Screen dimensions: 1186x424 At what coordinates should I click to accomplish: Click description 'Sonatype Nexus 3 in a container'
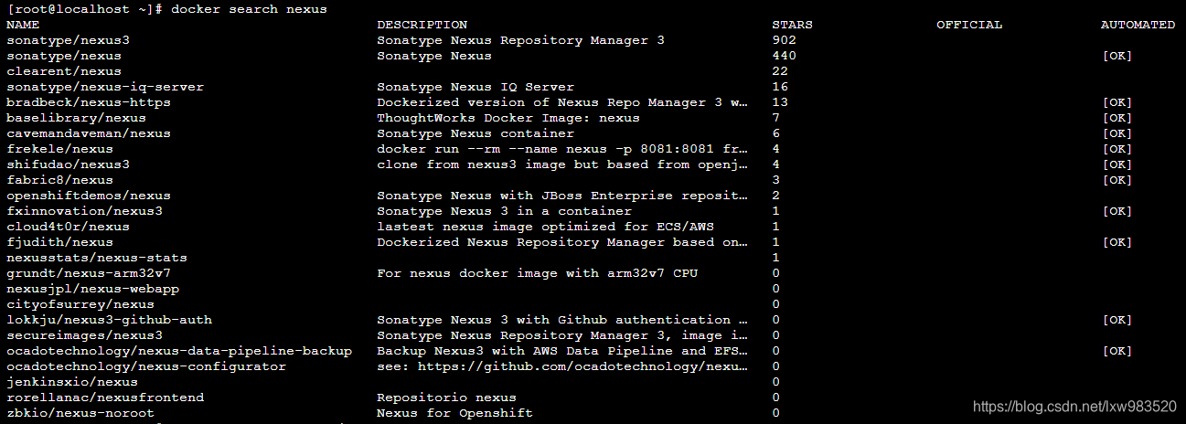point(504,211)
